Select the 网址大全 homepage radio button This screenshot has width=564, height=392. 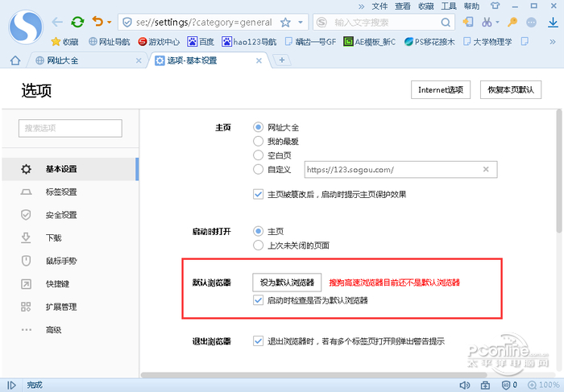tap(258, 127)
